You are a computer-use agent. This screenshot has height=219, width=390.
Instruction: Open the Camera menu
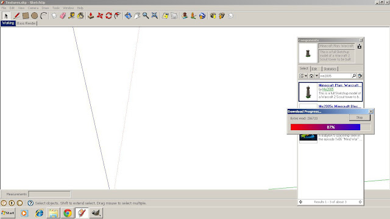coord(33,8)
